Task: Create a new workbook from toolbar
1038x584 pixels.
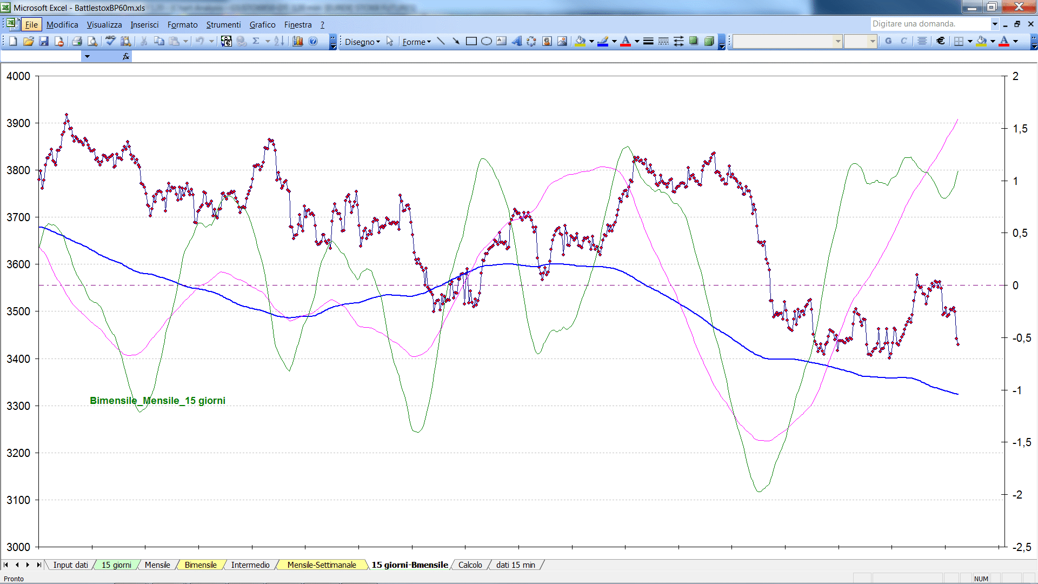Action: 14,41
